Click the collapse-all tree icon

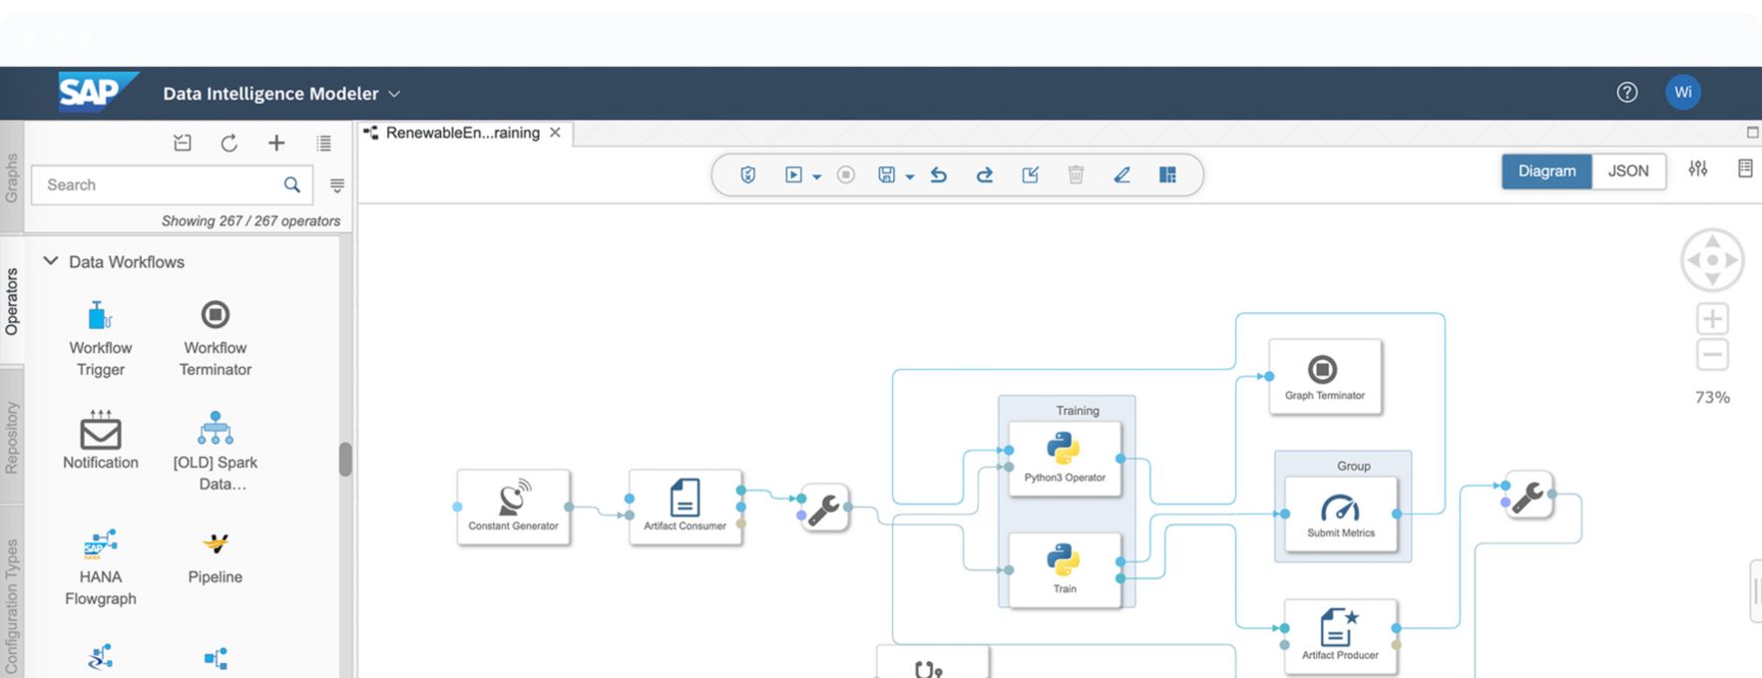[183, 143]
